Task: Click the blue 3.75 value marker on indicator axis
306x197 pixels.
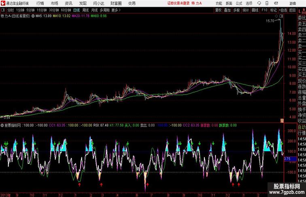Action: point(290,159)
